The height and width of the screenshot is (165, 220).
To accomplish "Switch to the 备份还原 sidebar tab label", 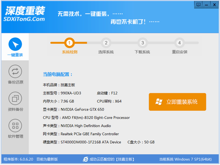I will (15, 82).
